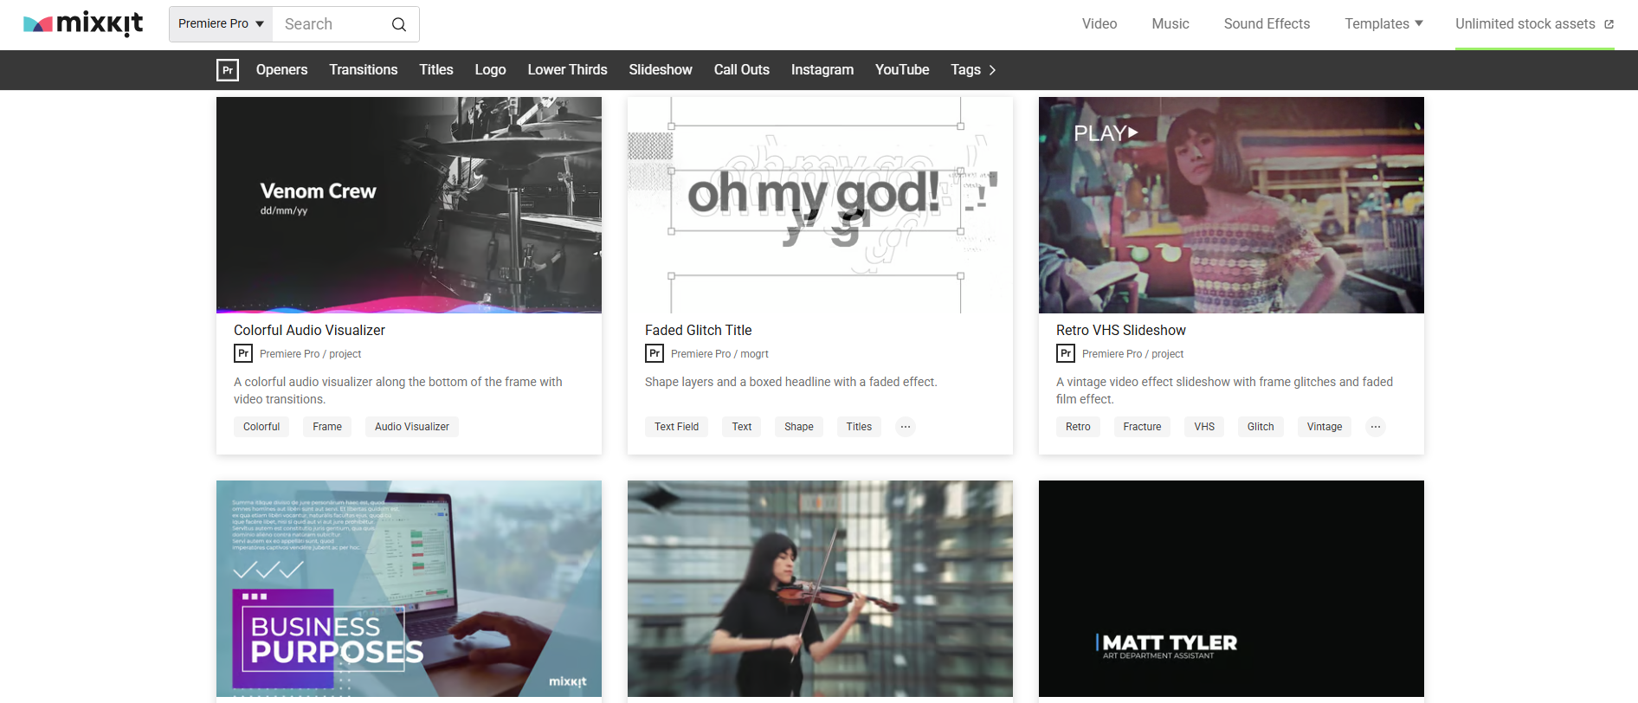The height and width of the screenshot is (703, 1638).
Task: Show more tags for Retro VHS Slideshow
Action: 1376,427
